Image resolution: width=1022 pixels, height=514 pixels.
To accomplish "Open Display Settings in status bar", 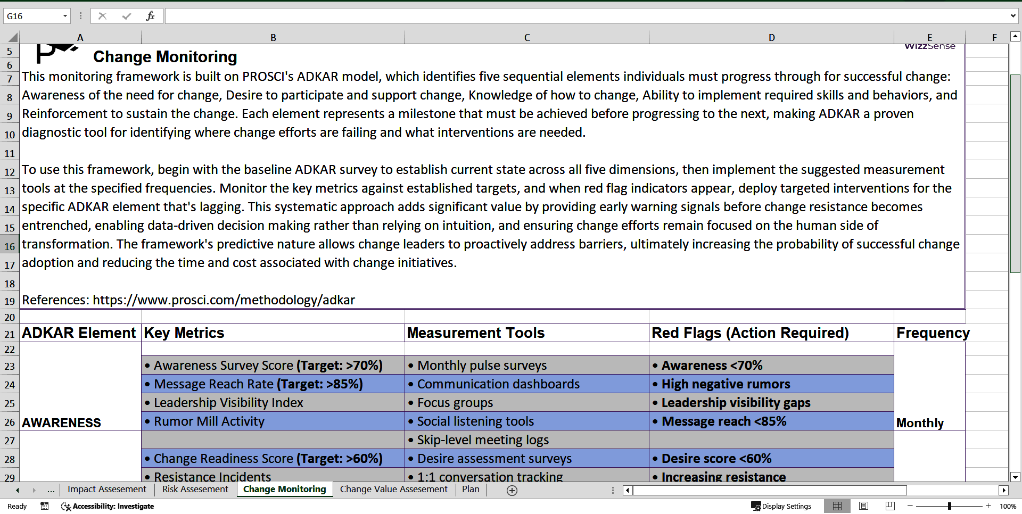I will click(x=781, y=506).
